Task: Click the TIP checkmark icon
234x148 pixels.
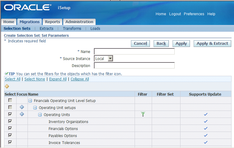Action: pos(6,74)
